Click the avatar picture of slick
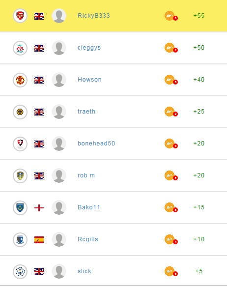227x287 pixels. pos(59,271)
